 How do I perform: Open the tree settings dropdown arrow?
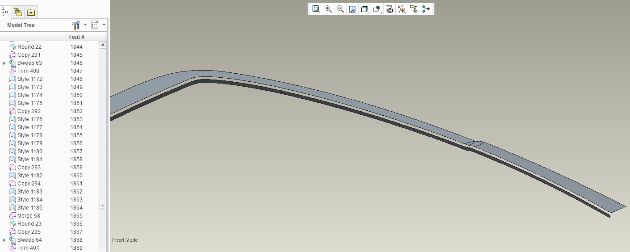point(85,25)
